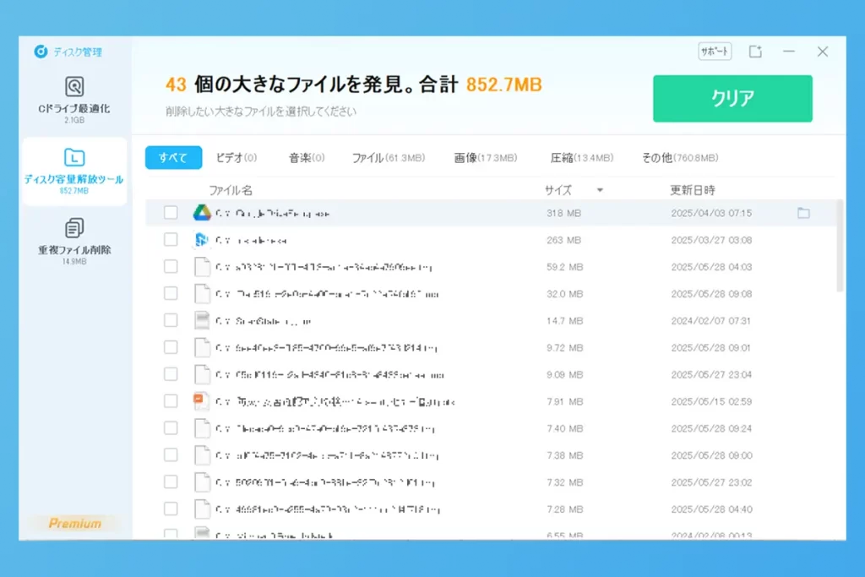This screenshot has height=577, width=865.
Task: Select the 2025/04/03 07:15 date cell
Action: pos(711,213)
